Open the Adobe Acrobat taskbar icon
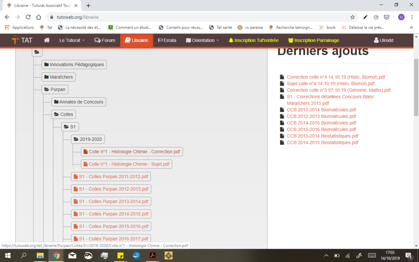The height and width of the screenshot is (262, 419). coord(153,255)
